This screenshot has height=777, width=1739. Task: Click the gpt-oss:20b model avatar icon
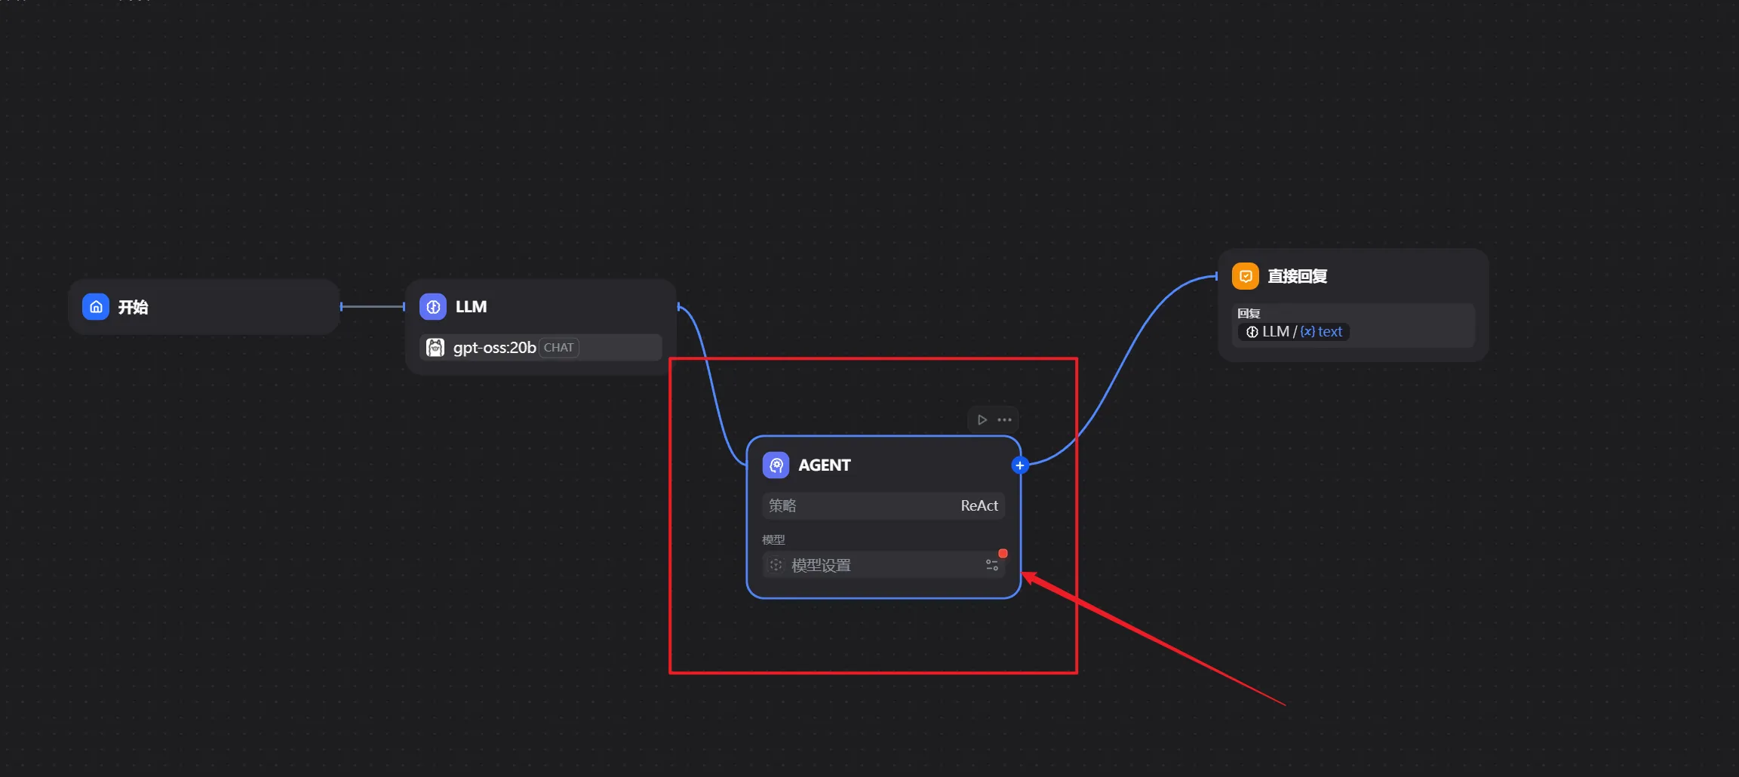(x=435, y=348)
